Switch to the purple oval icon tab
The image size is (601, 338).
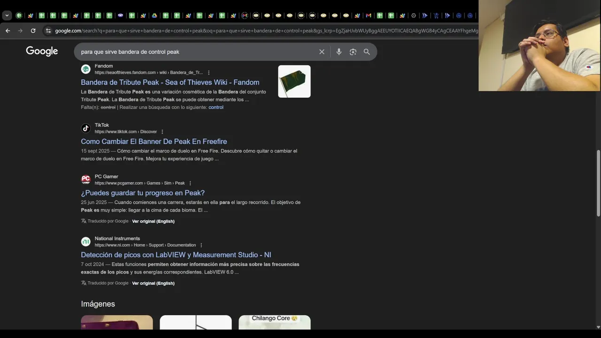121,15
